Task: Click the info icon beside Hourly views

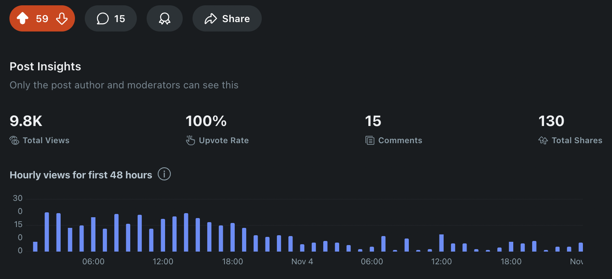Action: pyautogui.click(x=164, y=175)
